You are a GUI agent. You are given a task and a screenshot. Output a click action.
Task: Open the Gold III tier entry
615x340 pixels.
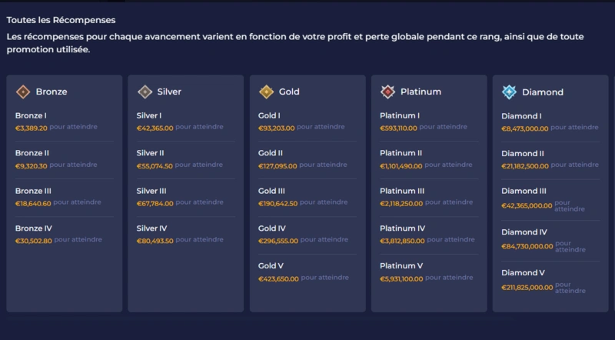(307, 197)
